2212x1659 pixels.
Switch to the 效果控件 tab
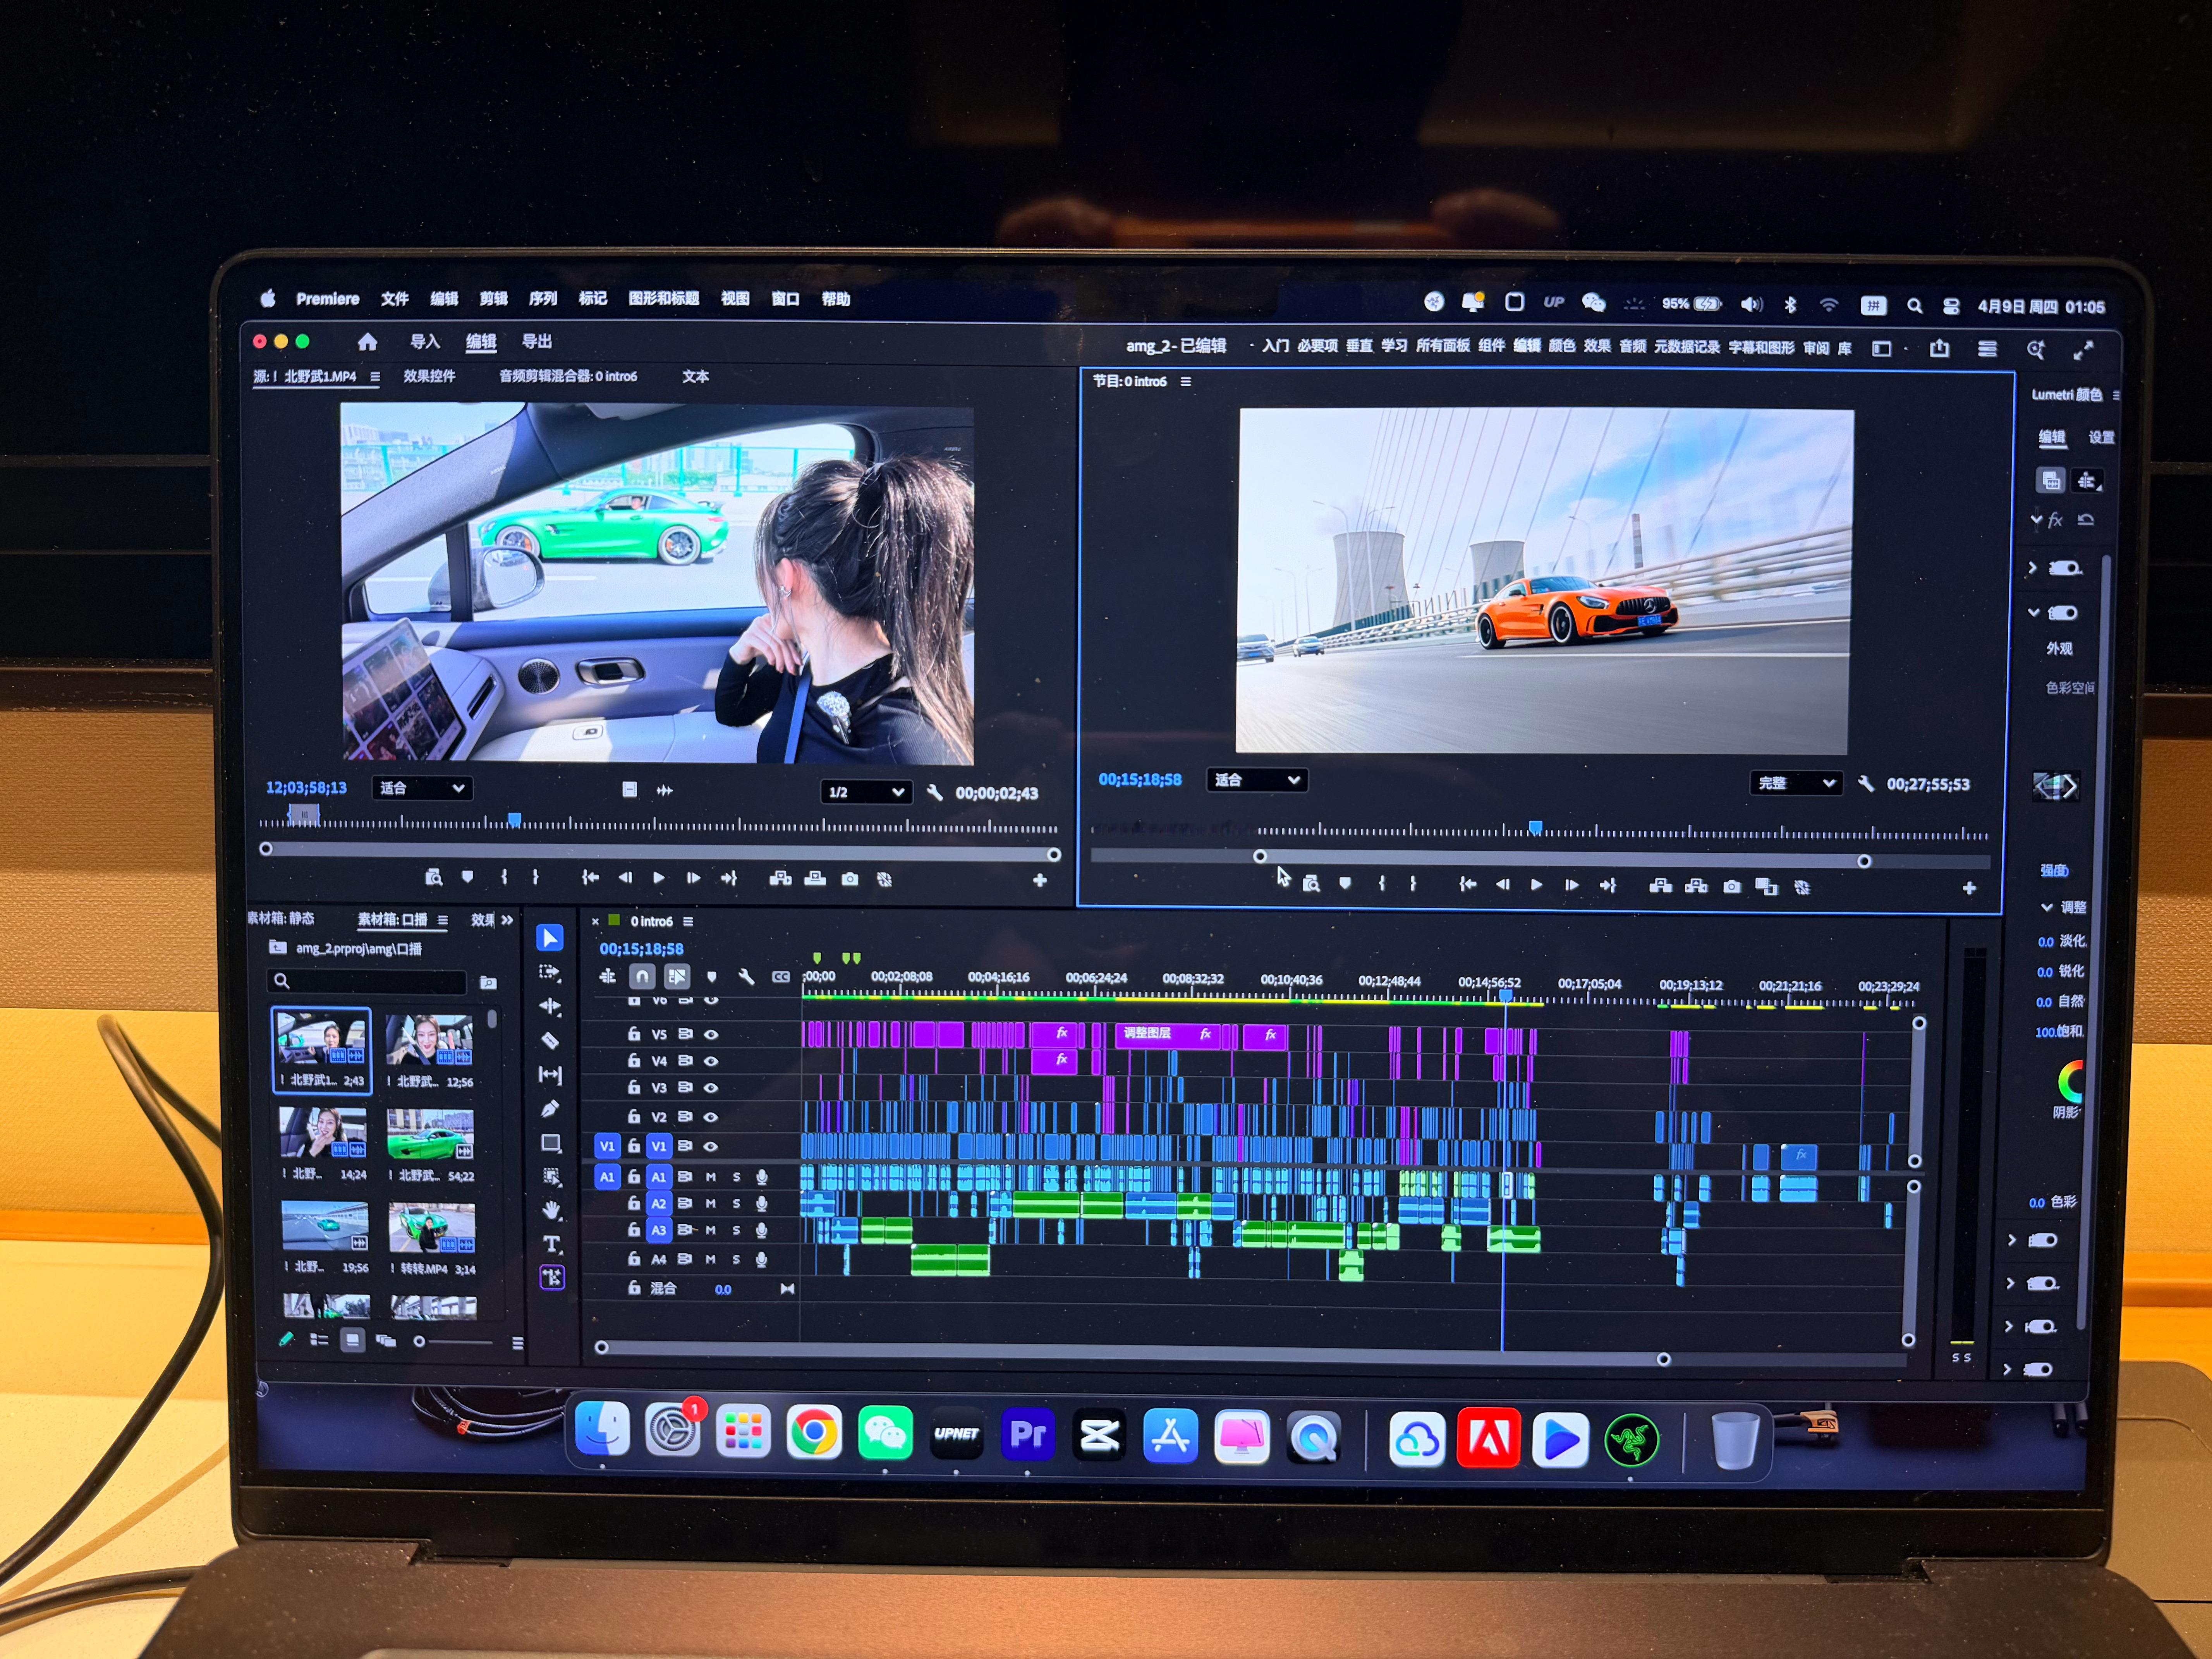pos(429,376)
